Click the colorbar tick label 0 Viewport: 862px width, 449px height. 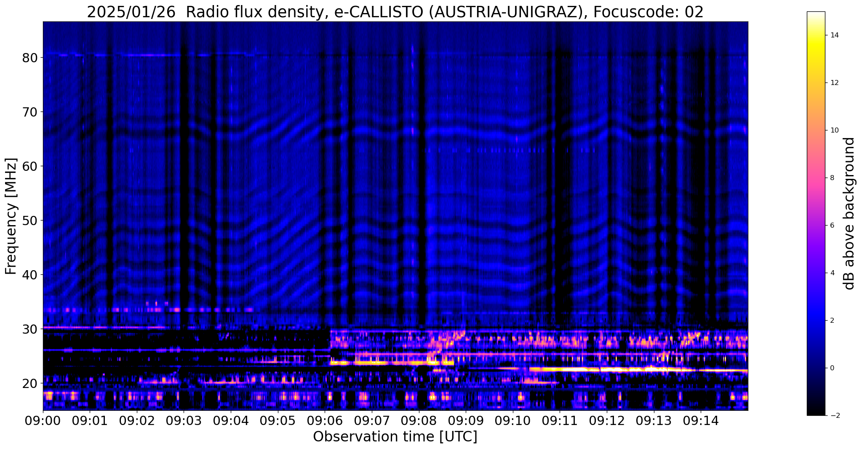(x=833, y=368)
